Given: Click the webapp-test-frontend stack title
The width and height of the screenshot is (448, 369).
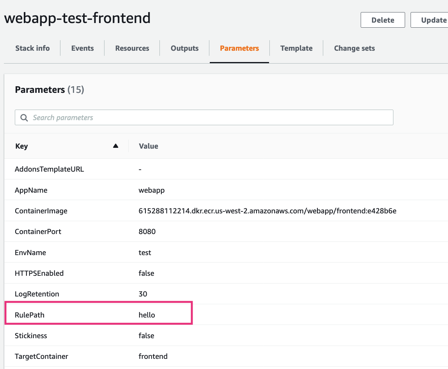Looking at the screenshot, I should pyautogui.click(x=77, y=18).
